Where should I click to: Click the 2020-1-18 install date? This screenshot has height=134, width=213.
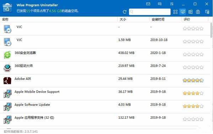point(158,53)
